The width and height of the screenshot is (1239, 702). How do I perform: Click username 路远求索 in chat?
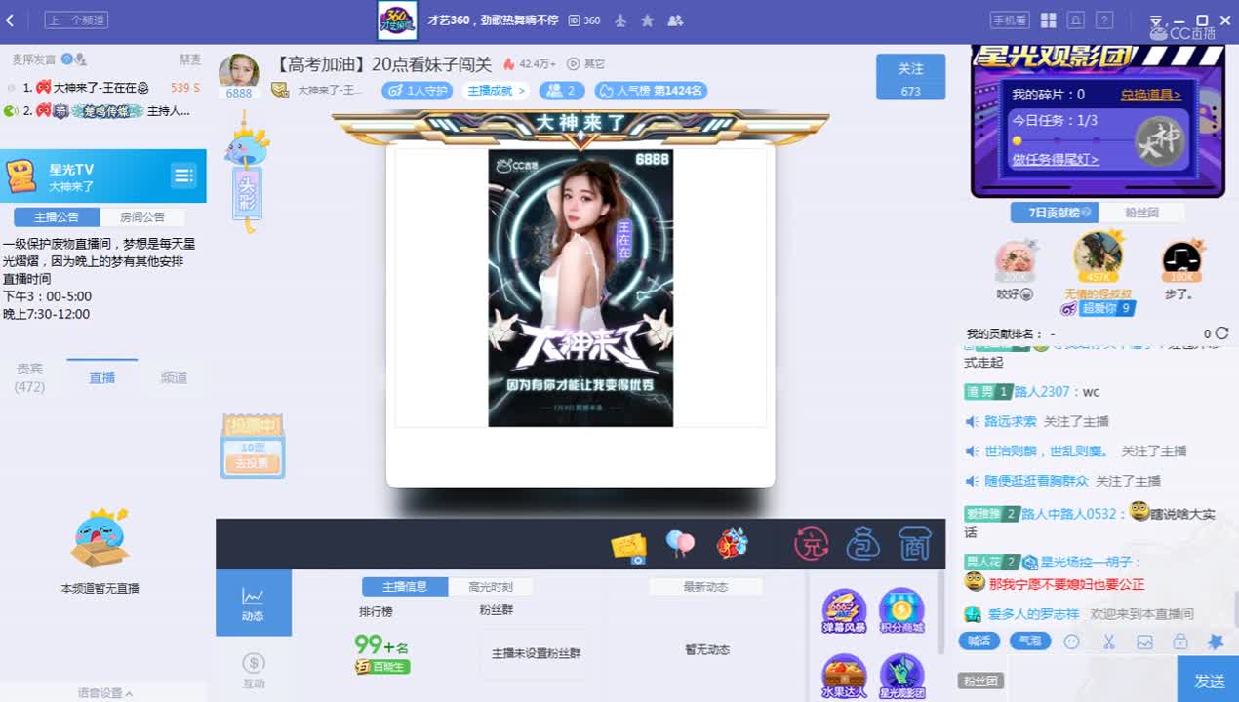pyautogui.click(x=1011, y=421)
